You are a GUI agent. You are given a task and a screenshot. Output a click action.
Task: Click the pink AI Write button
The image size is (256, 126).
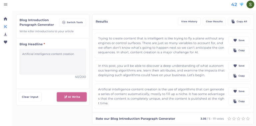[72, 97]
